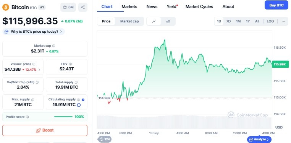The width and height of the screenshot is (291, 143).
Task: Open the Markets tab
Action: 129,6
